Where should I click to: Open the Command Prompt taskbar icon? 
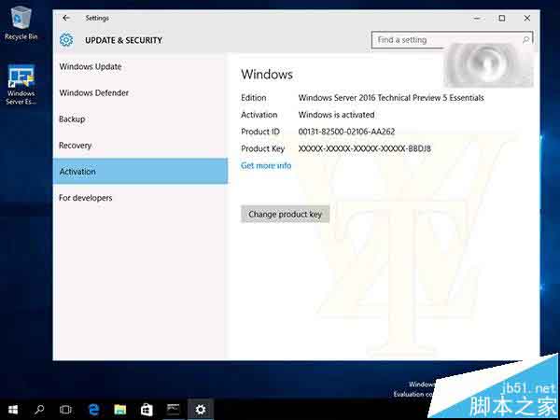click(x=174, y=410)
